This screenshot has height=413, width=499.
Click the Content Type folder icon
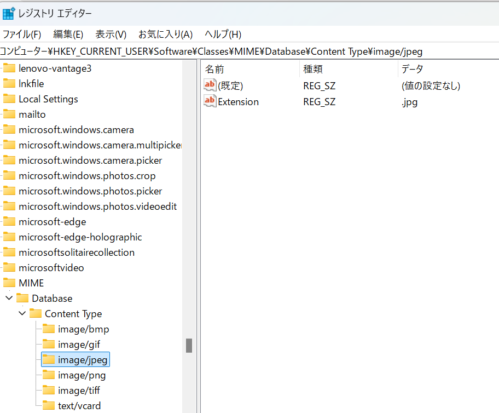[36, 313]
